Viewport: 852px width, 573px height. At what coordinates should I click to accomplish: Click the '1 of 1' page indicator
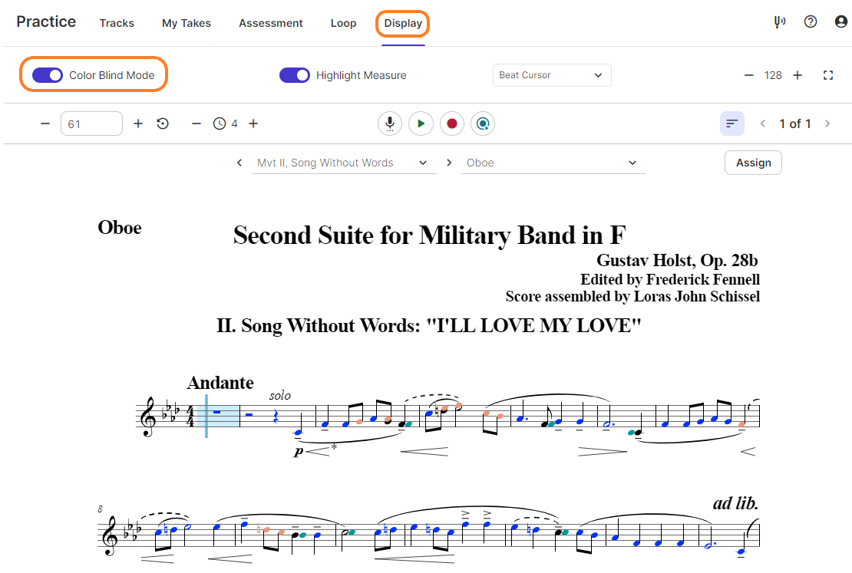(x=795, y=123)
